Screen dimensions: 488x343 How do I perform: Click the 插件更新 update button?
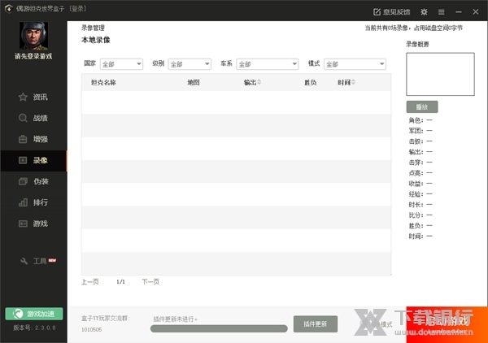[x=316, y=324]
